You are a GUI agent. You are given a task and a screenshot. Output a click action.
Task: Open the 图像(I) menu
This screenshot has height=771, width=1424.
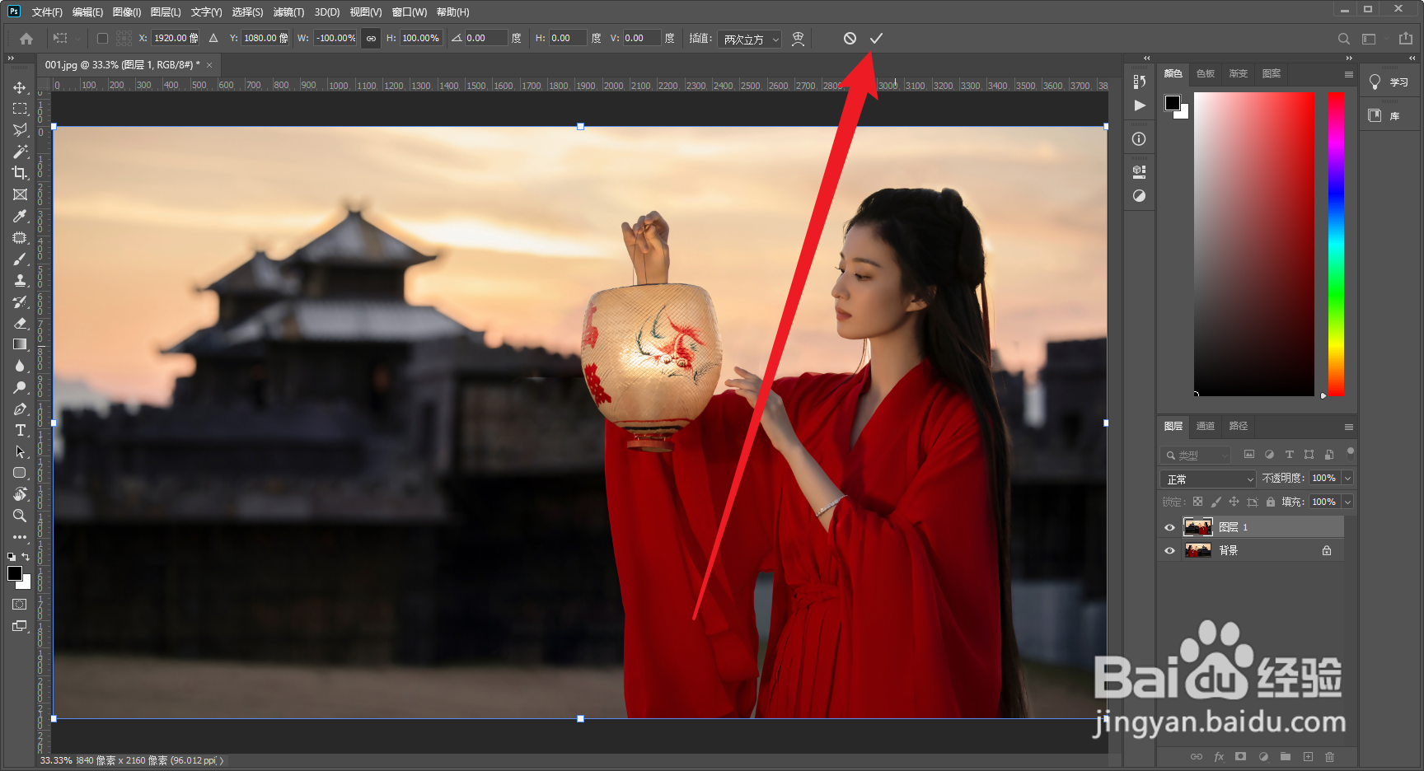coord(126,12)
